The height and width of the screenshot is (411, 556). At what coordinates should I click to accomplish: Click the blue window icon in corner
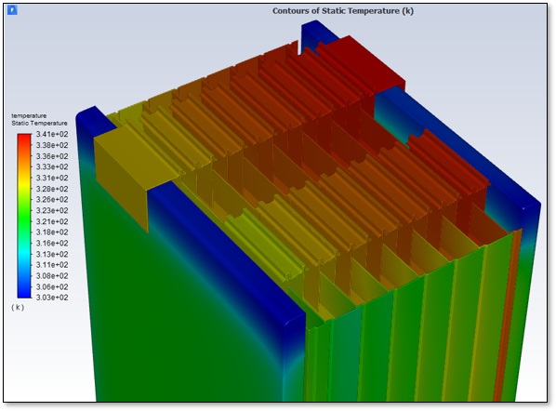tap(12, 10)
